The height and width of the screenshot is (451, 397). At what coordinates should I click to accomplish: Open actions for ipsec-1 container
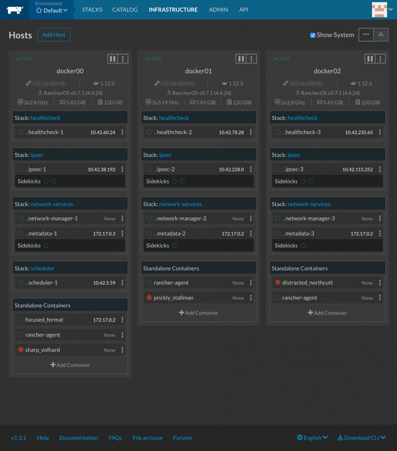(122, 170)
